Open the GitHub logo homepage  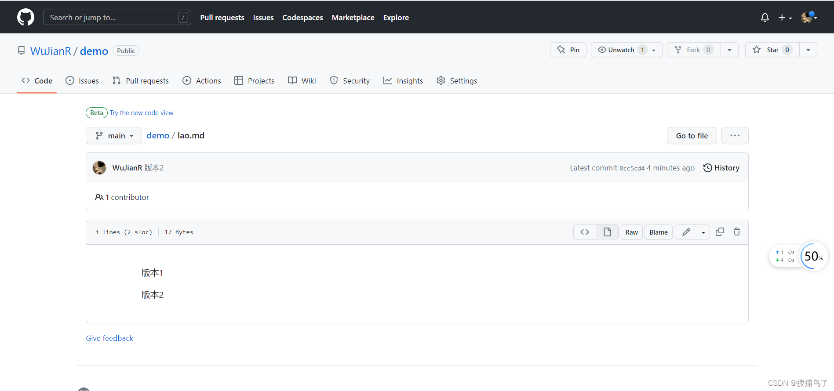[x=25, y=17]
